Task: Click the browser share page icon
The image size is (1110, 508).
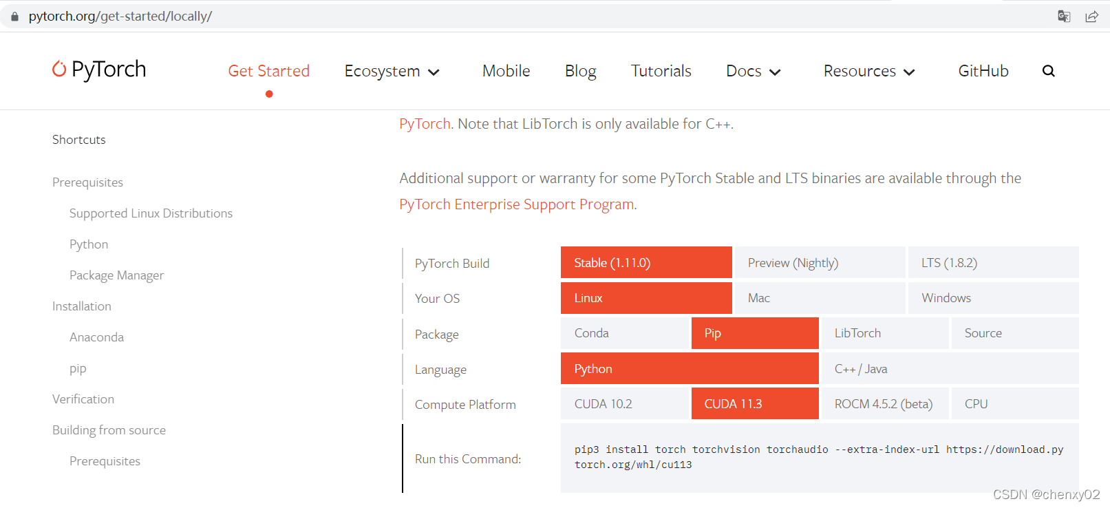Action: (1091, 16)
